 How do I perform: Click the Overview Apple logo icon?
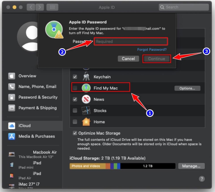pos(12,76)
